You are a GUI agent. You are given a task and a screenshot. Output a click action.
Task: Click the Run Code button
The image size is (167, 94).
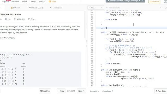point(161,91)
